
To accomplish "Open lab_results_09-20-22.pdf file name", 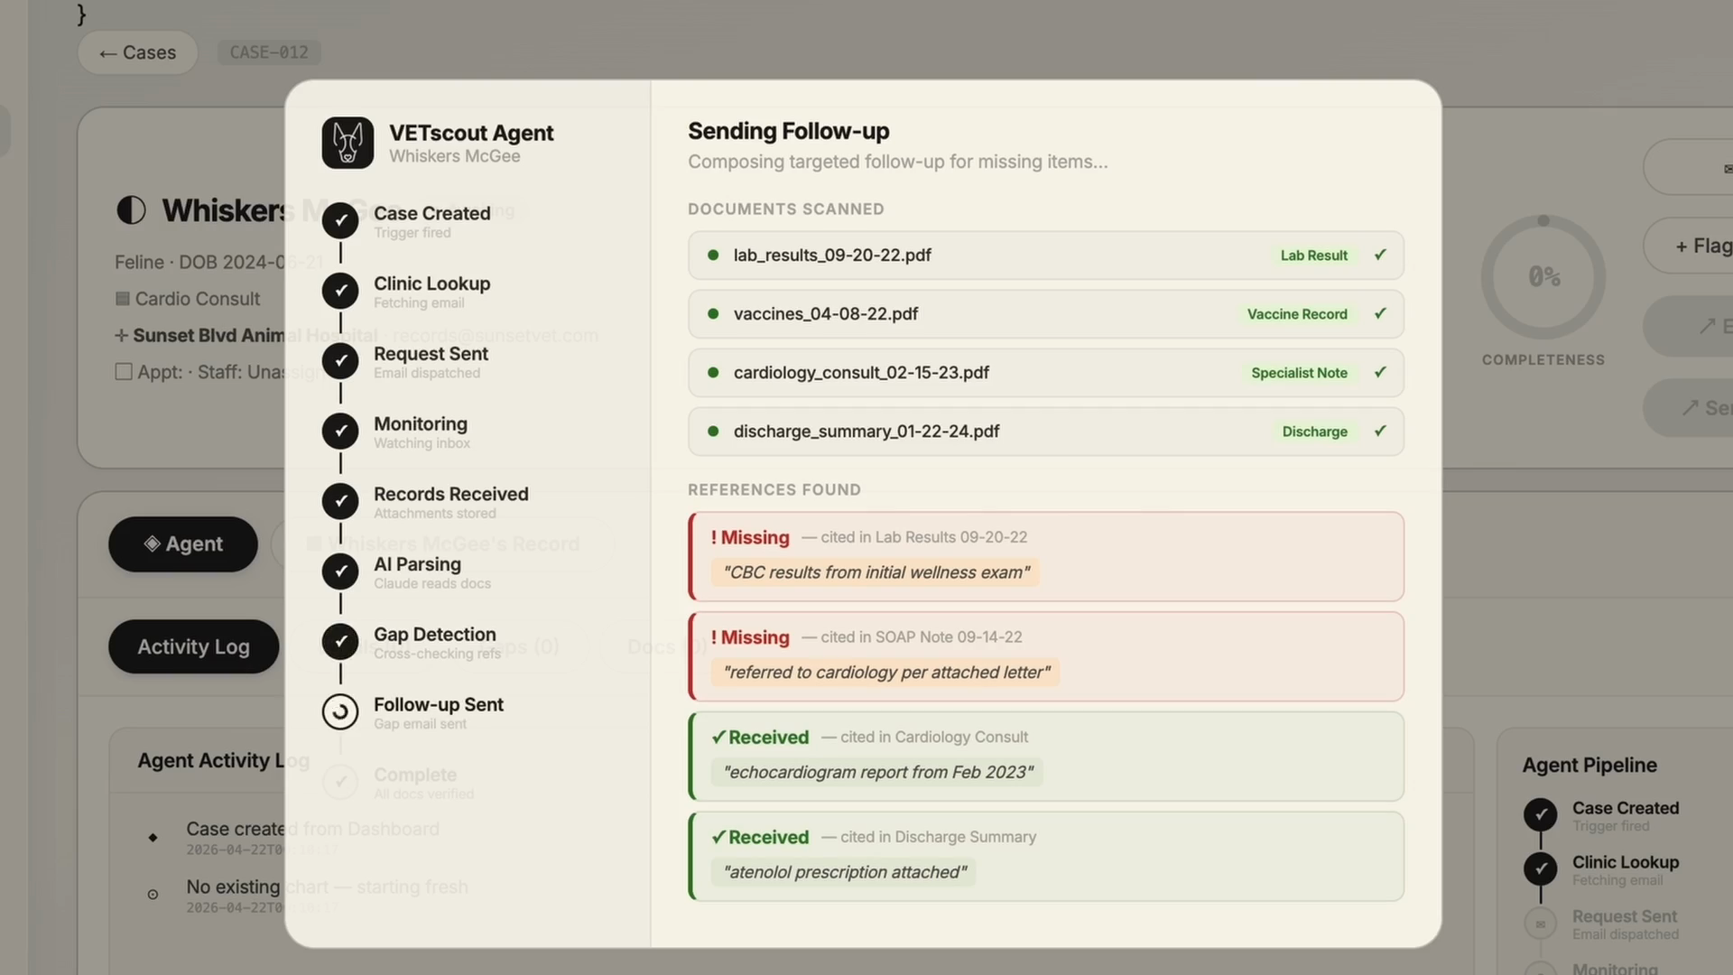I will 832,255.
